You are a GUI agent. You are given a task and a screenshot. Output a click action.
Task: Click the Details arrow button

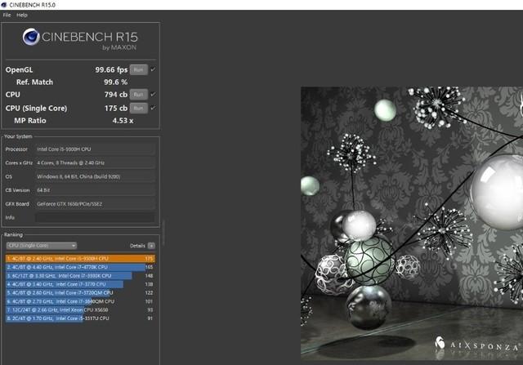click(x=151, y=246)
